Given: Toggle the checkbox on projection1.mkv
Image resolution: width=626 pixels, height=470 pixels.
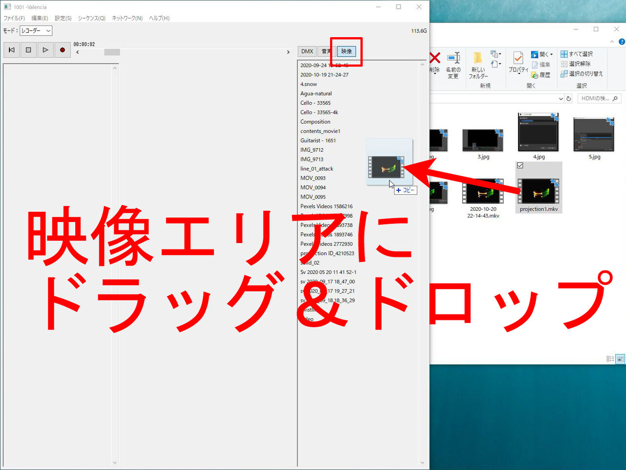Looking at the screenshot, I should pos(519,165).
